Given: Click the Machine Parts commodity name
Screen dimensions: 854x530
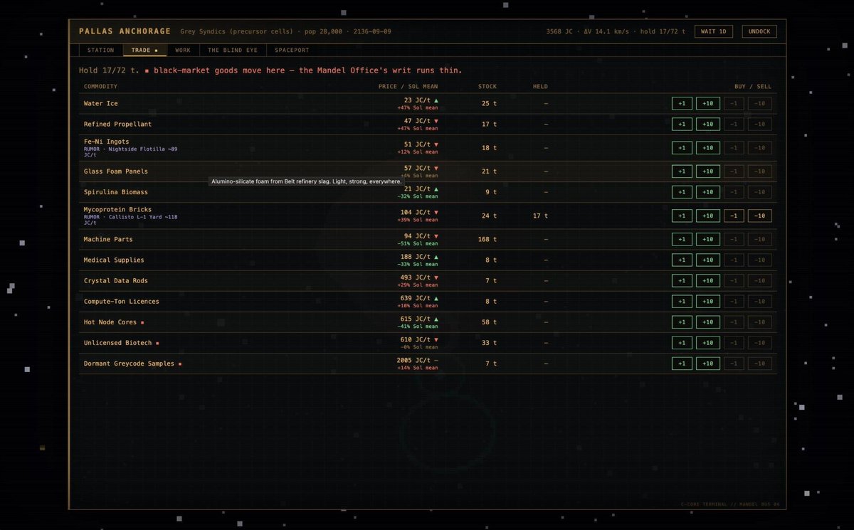Looking at the screenshot, I should [x=108, y=239].
